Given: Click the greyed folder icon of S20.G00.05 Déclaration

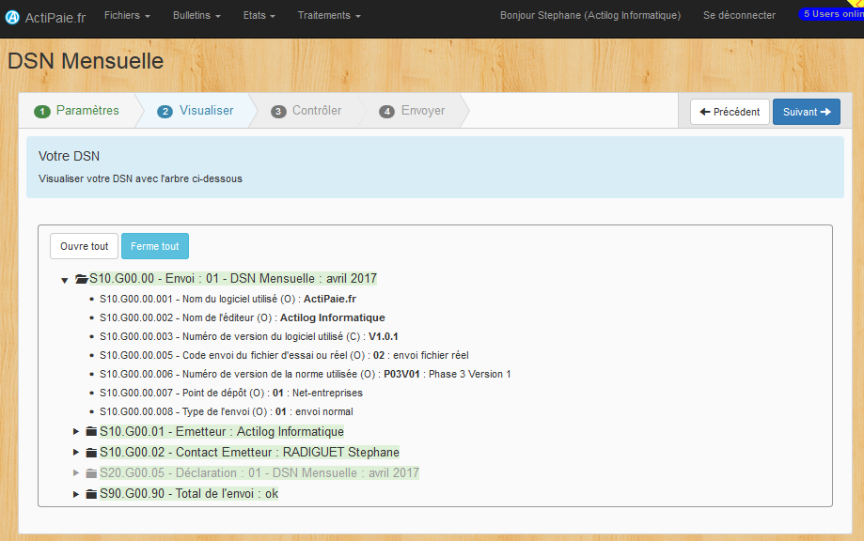Looking at the screenshot, I should pos(91,472).
